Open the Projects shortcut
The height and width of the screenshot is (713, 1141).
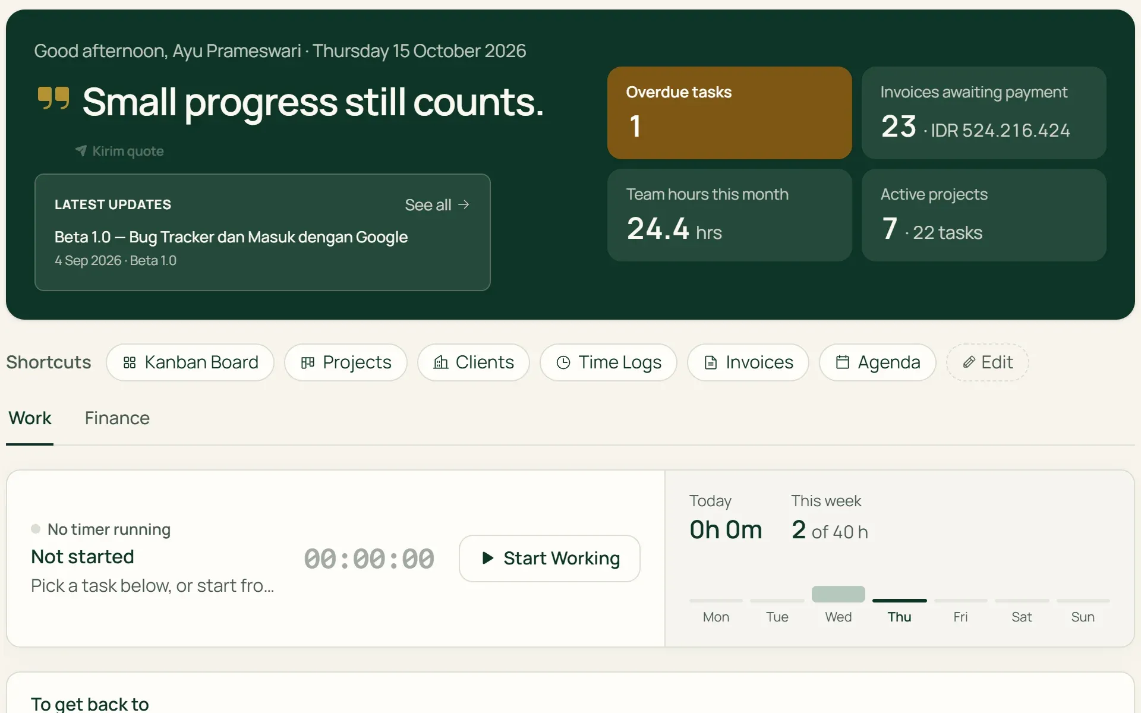click(x=346, y=362)
